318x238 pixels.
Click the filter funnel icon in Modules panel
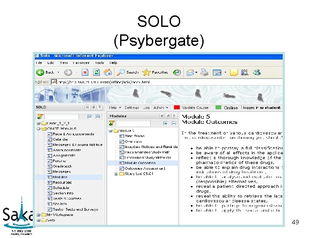click(112, 123)
